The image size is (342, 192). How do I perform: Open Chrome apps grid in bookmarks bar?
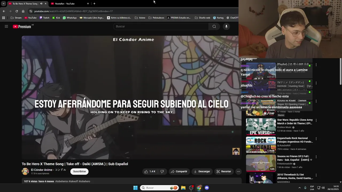(3, 18)
